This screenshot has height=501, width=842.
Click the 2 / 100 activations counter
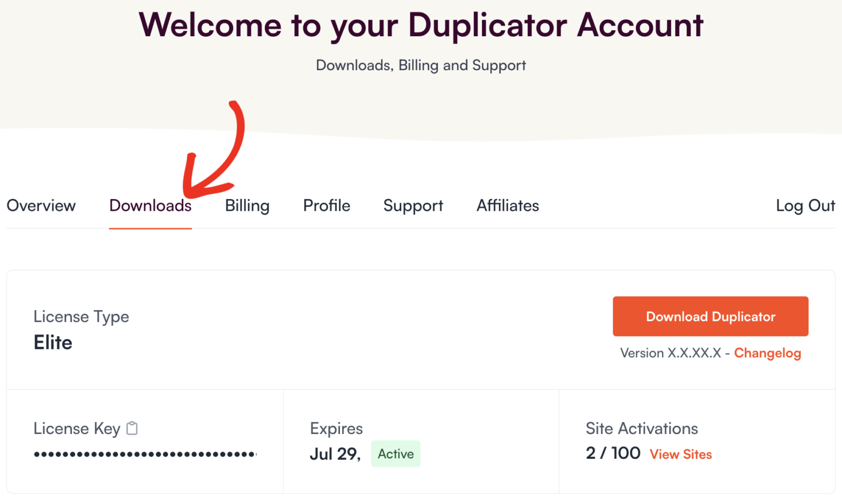[x=612, y=453]
